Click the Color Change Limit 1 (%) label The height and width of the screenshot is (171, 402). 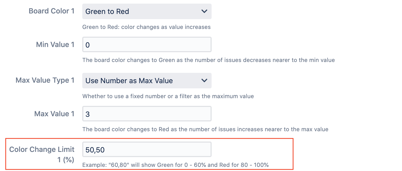point(42,153)
